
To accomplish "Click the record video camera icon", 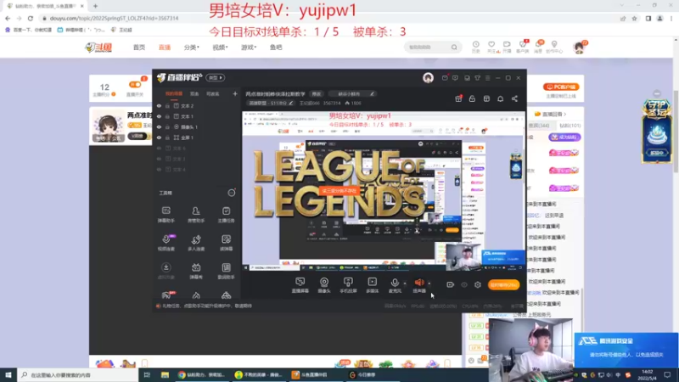I will coord(451,284).
